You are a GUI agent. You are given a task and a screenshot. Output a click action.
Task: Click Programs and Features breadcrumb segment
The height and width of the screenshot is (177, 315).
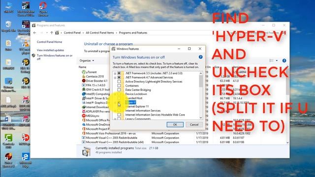[133, 33]
